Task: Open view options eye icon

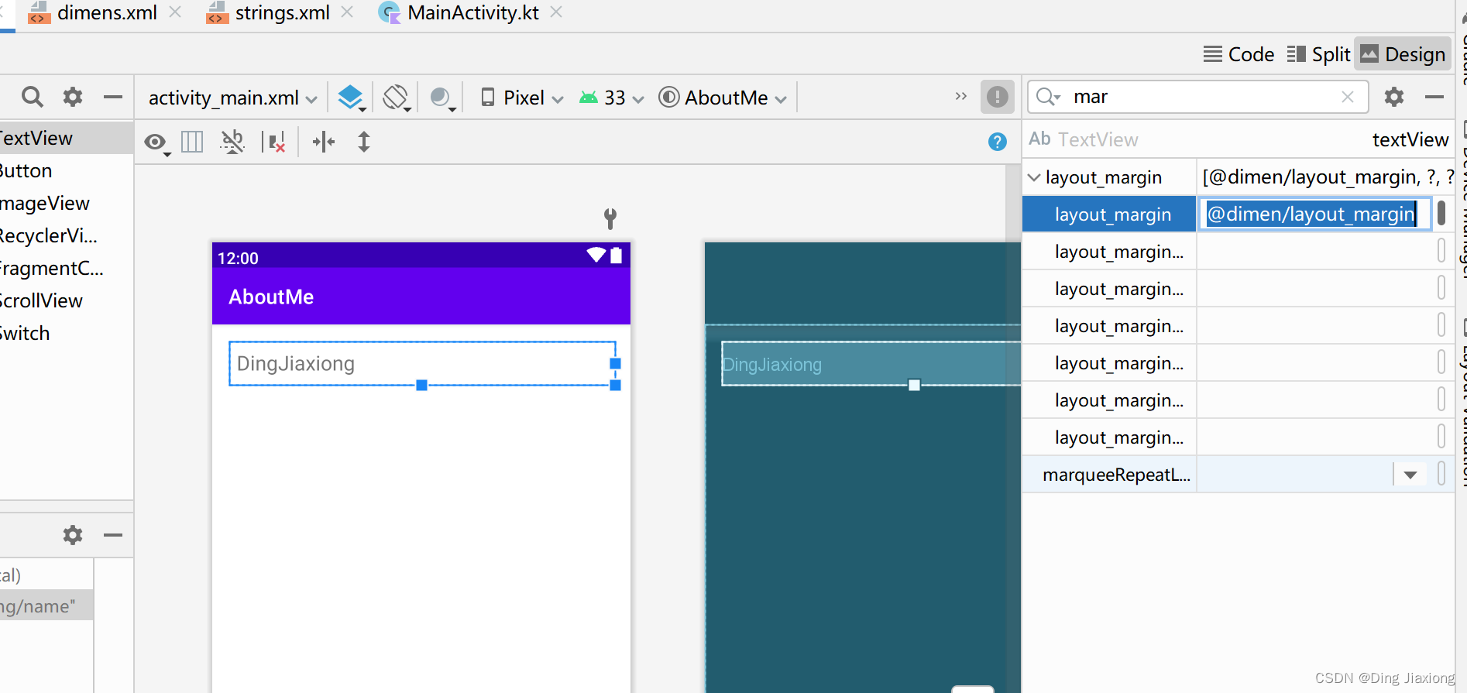Action: (x=156, y=142)
